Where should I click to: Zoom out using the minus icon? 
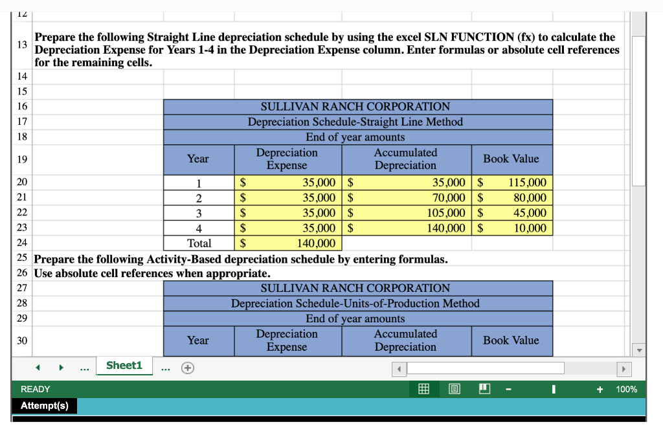pos(509,389)
